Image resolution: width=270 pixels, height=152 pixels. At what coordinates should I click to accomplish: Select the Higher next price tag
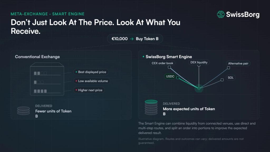[x=89, y=90]
